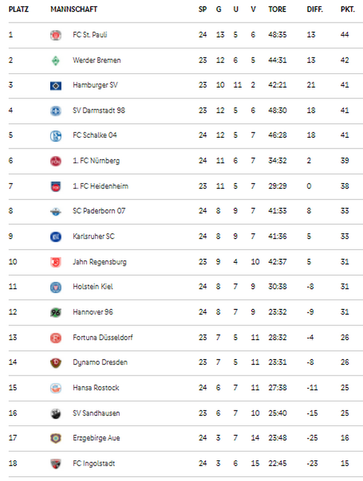The height and width of the screenshot is (481, 363).
Task: Select the TORE column header
Action: (277, 10)
